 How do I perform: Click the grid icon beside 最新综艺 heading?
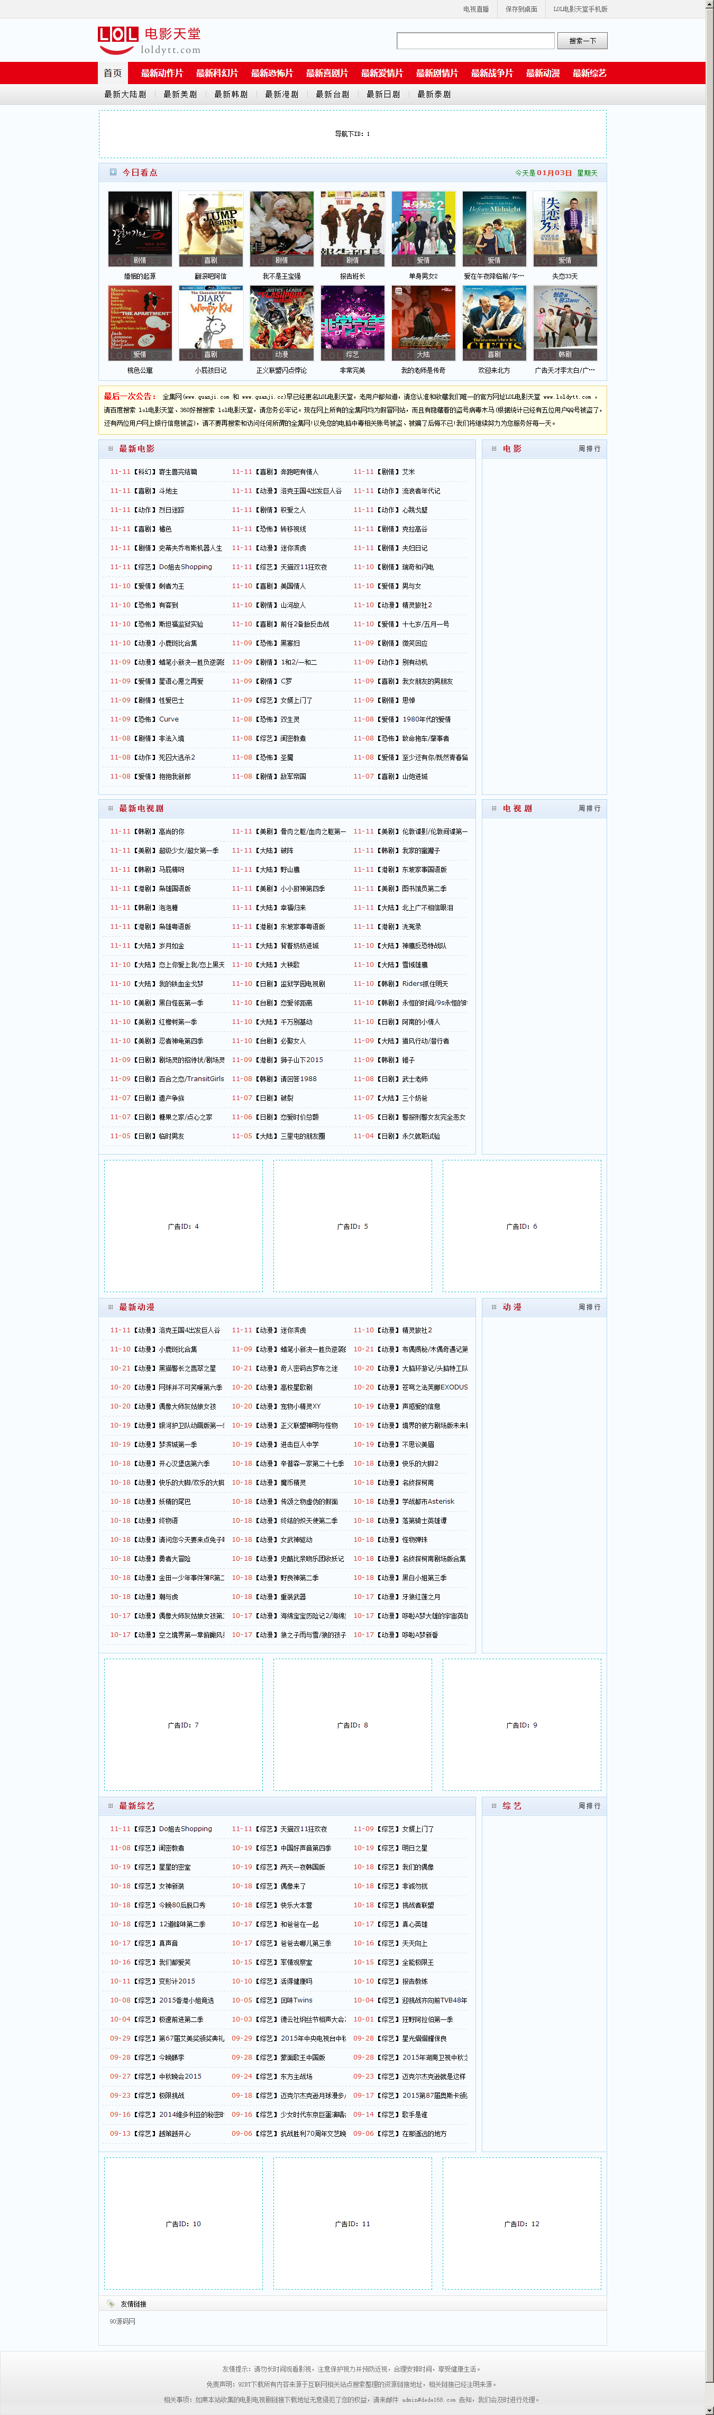click(x=111, y=1806)
